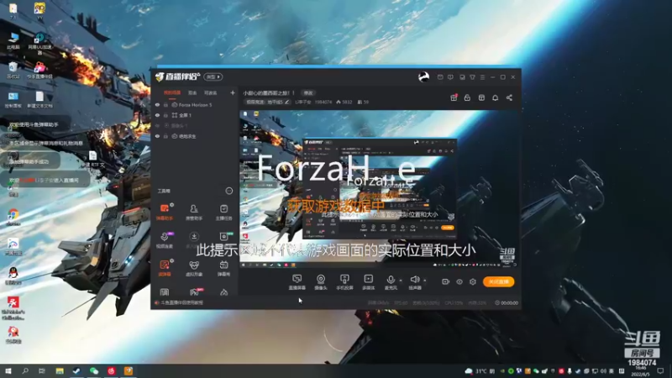Expand the speaker volume arrow
Image resolution: width=672 pixels, height=378 pixels.
[x=425, y=281]
